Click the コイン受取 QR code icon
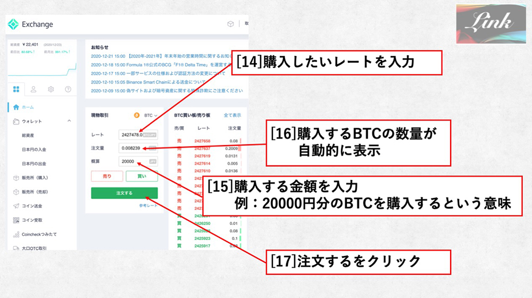 [16, 220]
